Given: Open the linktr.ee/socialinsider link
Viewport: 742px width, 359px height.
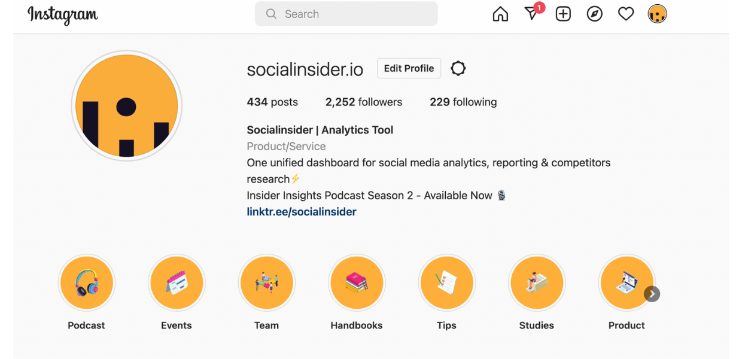Looking at the screenshot, I should [x=302, y=212].
